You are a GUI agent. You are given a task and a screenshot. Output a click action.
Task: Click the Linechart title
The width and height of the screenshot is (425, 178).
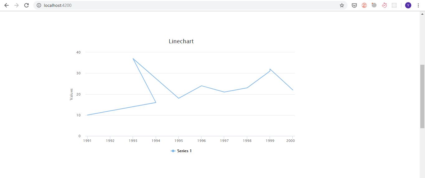(x=181, y=41)
